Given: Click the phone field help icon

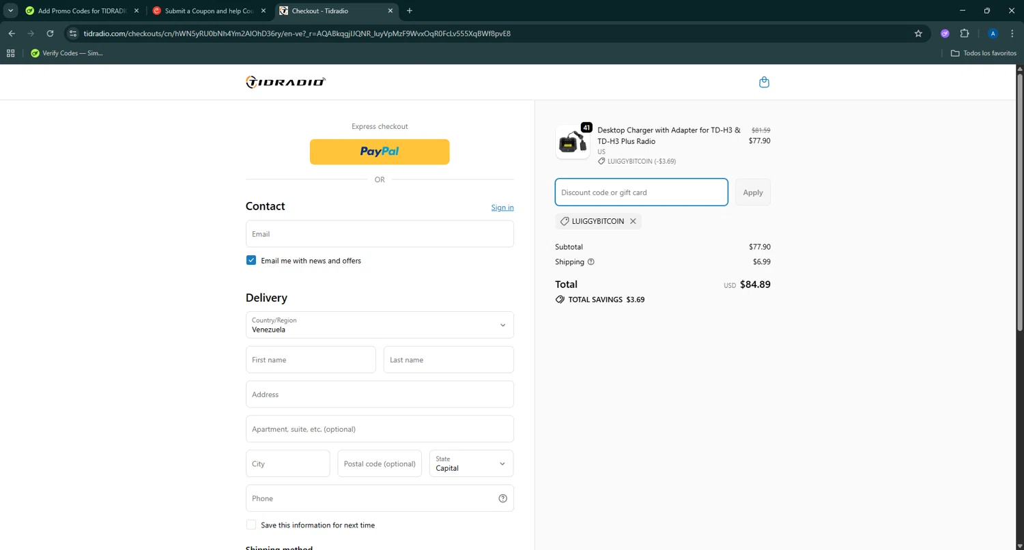Looking at the screenshot, I should point(503,498).
